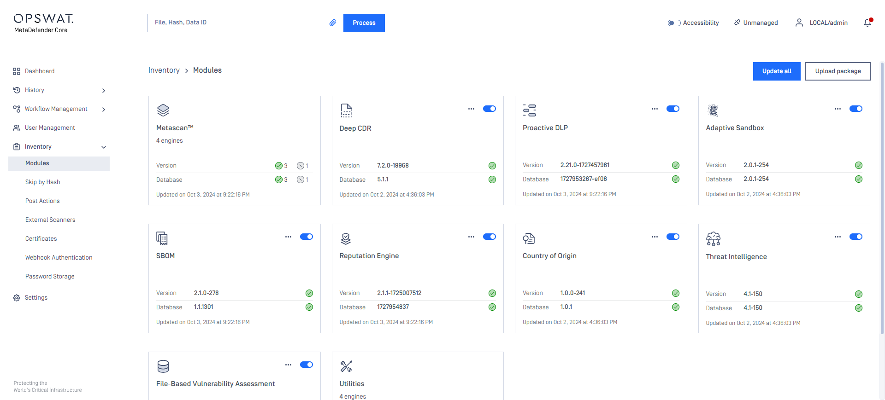Click the Dashboard grid icon

pyautogui.click(x=17, y=71)
